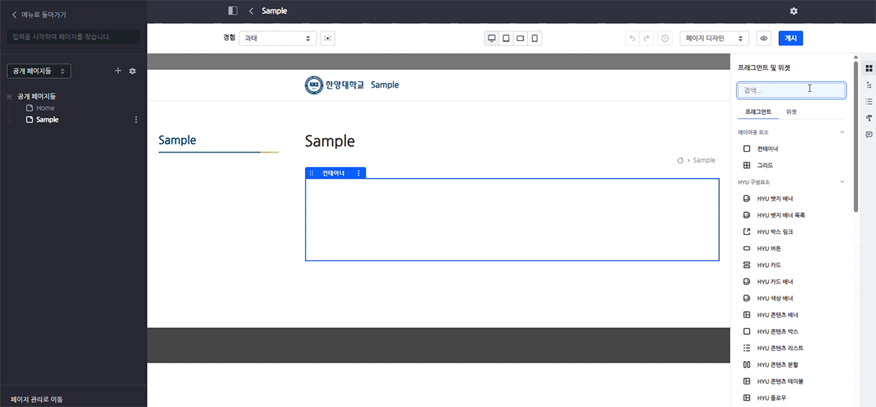Image resolution: width=876 pixels, height=407 pixels.
Task: Toggle the product menu sidebar icon
Action: coord(233,11)
